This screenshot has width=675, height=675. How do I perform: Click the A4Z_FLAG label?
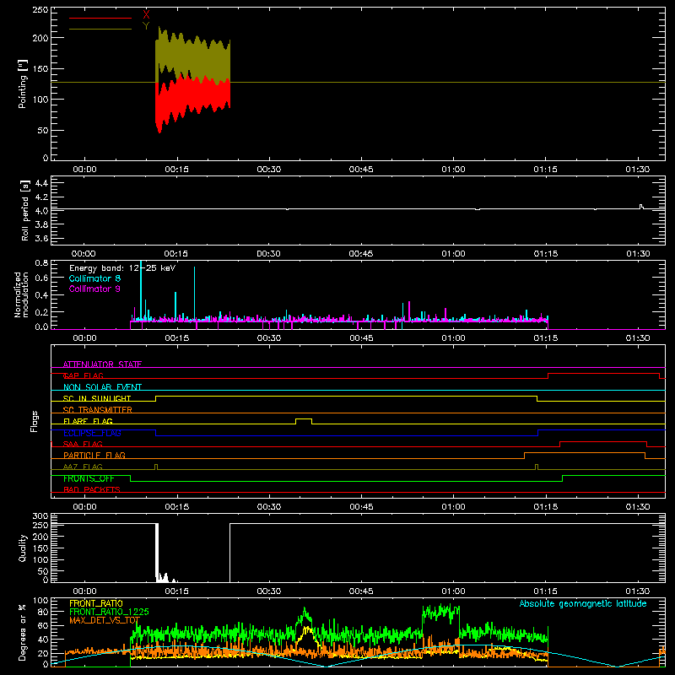[83, 467]
